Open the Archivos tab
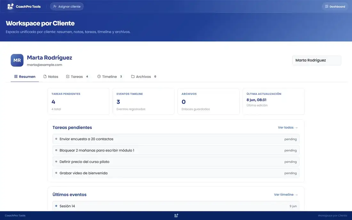Viewport: 352px width, 220px height. (144, 77)
